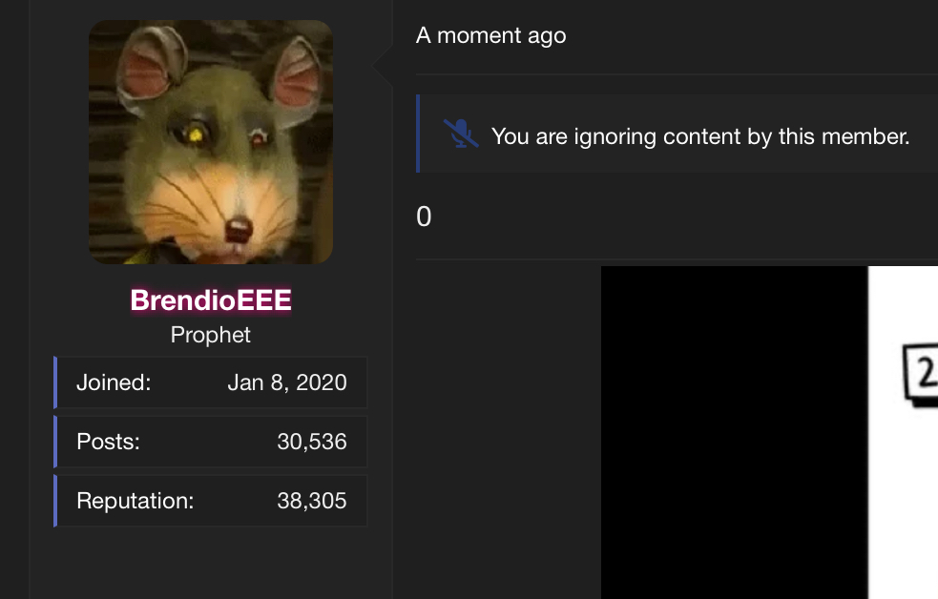Open the 38,305 reputation value

coord(312,501)
